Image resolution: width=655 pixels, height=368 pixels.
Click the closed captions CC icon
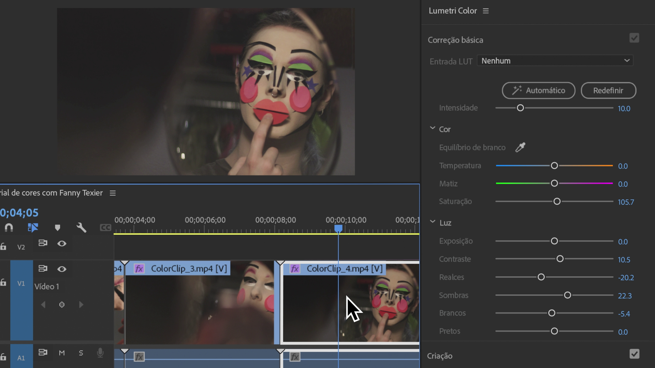pyautogui.click(x=105, y=228)
